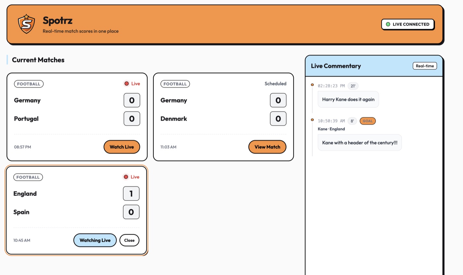Image resolution: width=463 pixels, height=275 pixels.
Task: Click the 10:45 AM match time
Action: [21, 240]
